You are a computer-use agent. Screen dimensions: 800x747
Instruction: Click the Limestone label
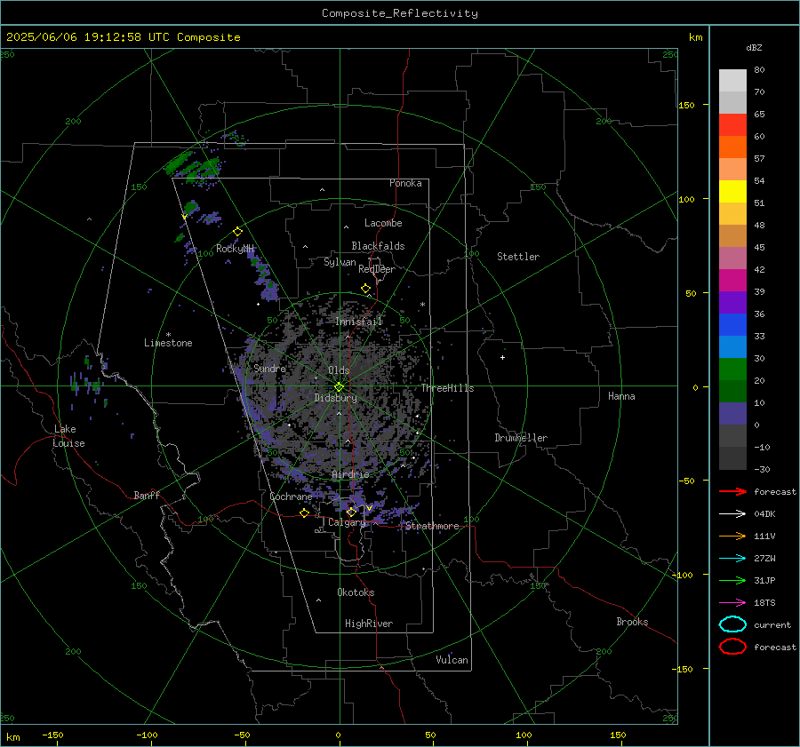point(168,343)
